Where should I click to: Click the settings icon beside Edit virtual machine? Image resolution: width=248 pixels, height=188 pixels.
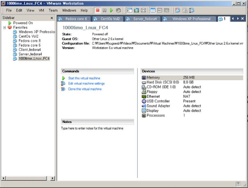coord(63,83)
